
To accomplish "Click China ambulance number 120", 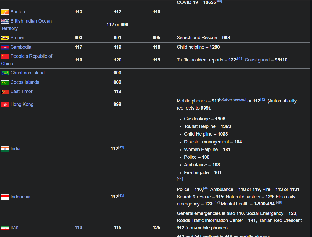I will [x=117, y=60].
